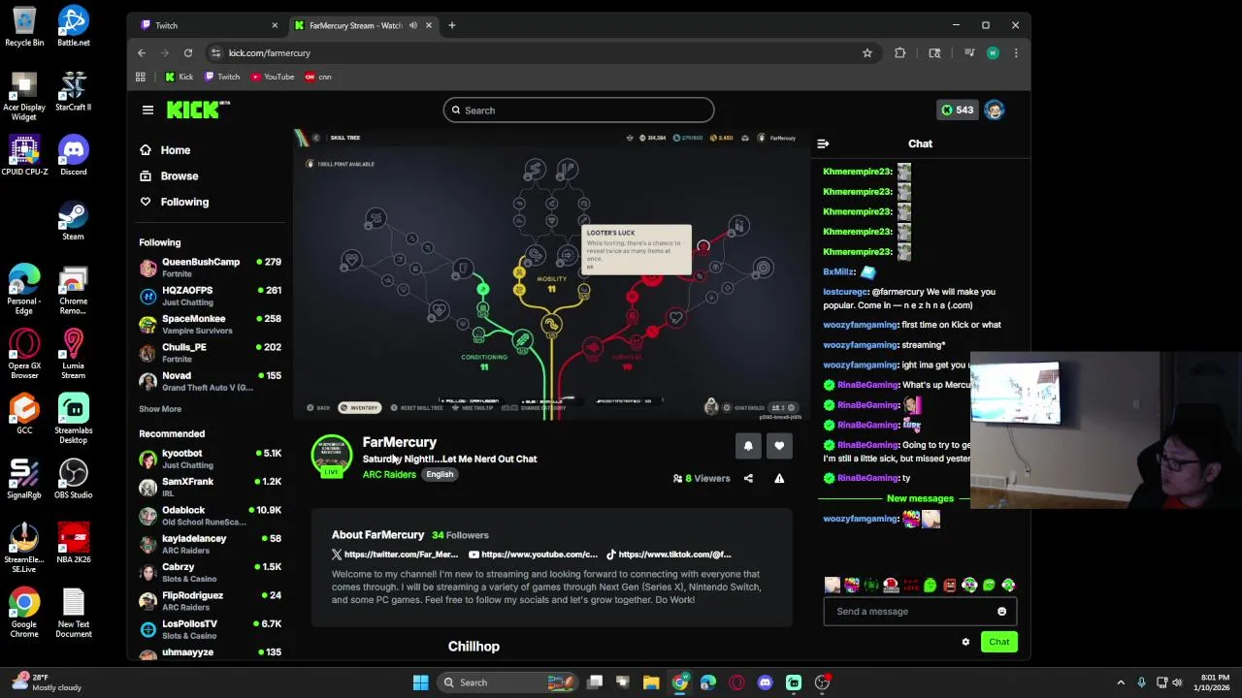The width and height of the screenshot is (1242, 698).
Task: Open Odablock recommended channel
Action: pos(210,516)
